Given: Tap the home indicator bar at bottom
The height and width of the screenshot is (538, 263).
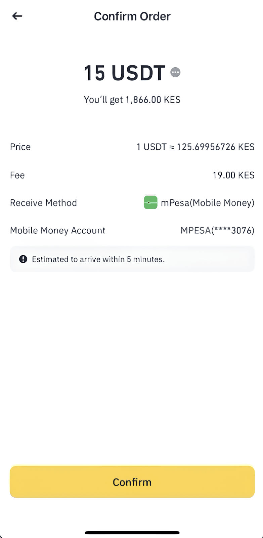Looking at the screenshot, I should [x=132, y=533].
